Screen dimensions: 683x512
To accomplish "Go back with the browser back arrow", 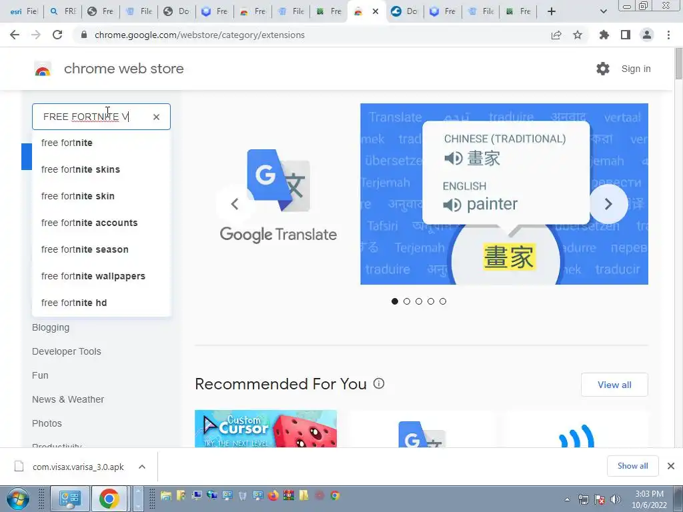I will click(15, 35).
